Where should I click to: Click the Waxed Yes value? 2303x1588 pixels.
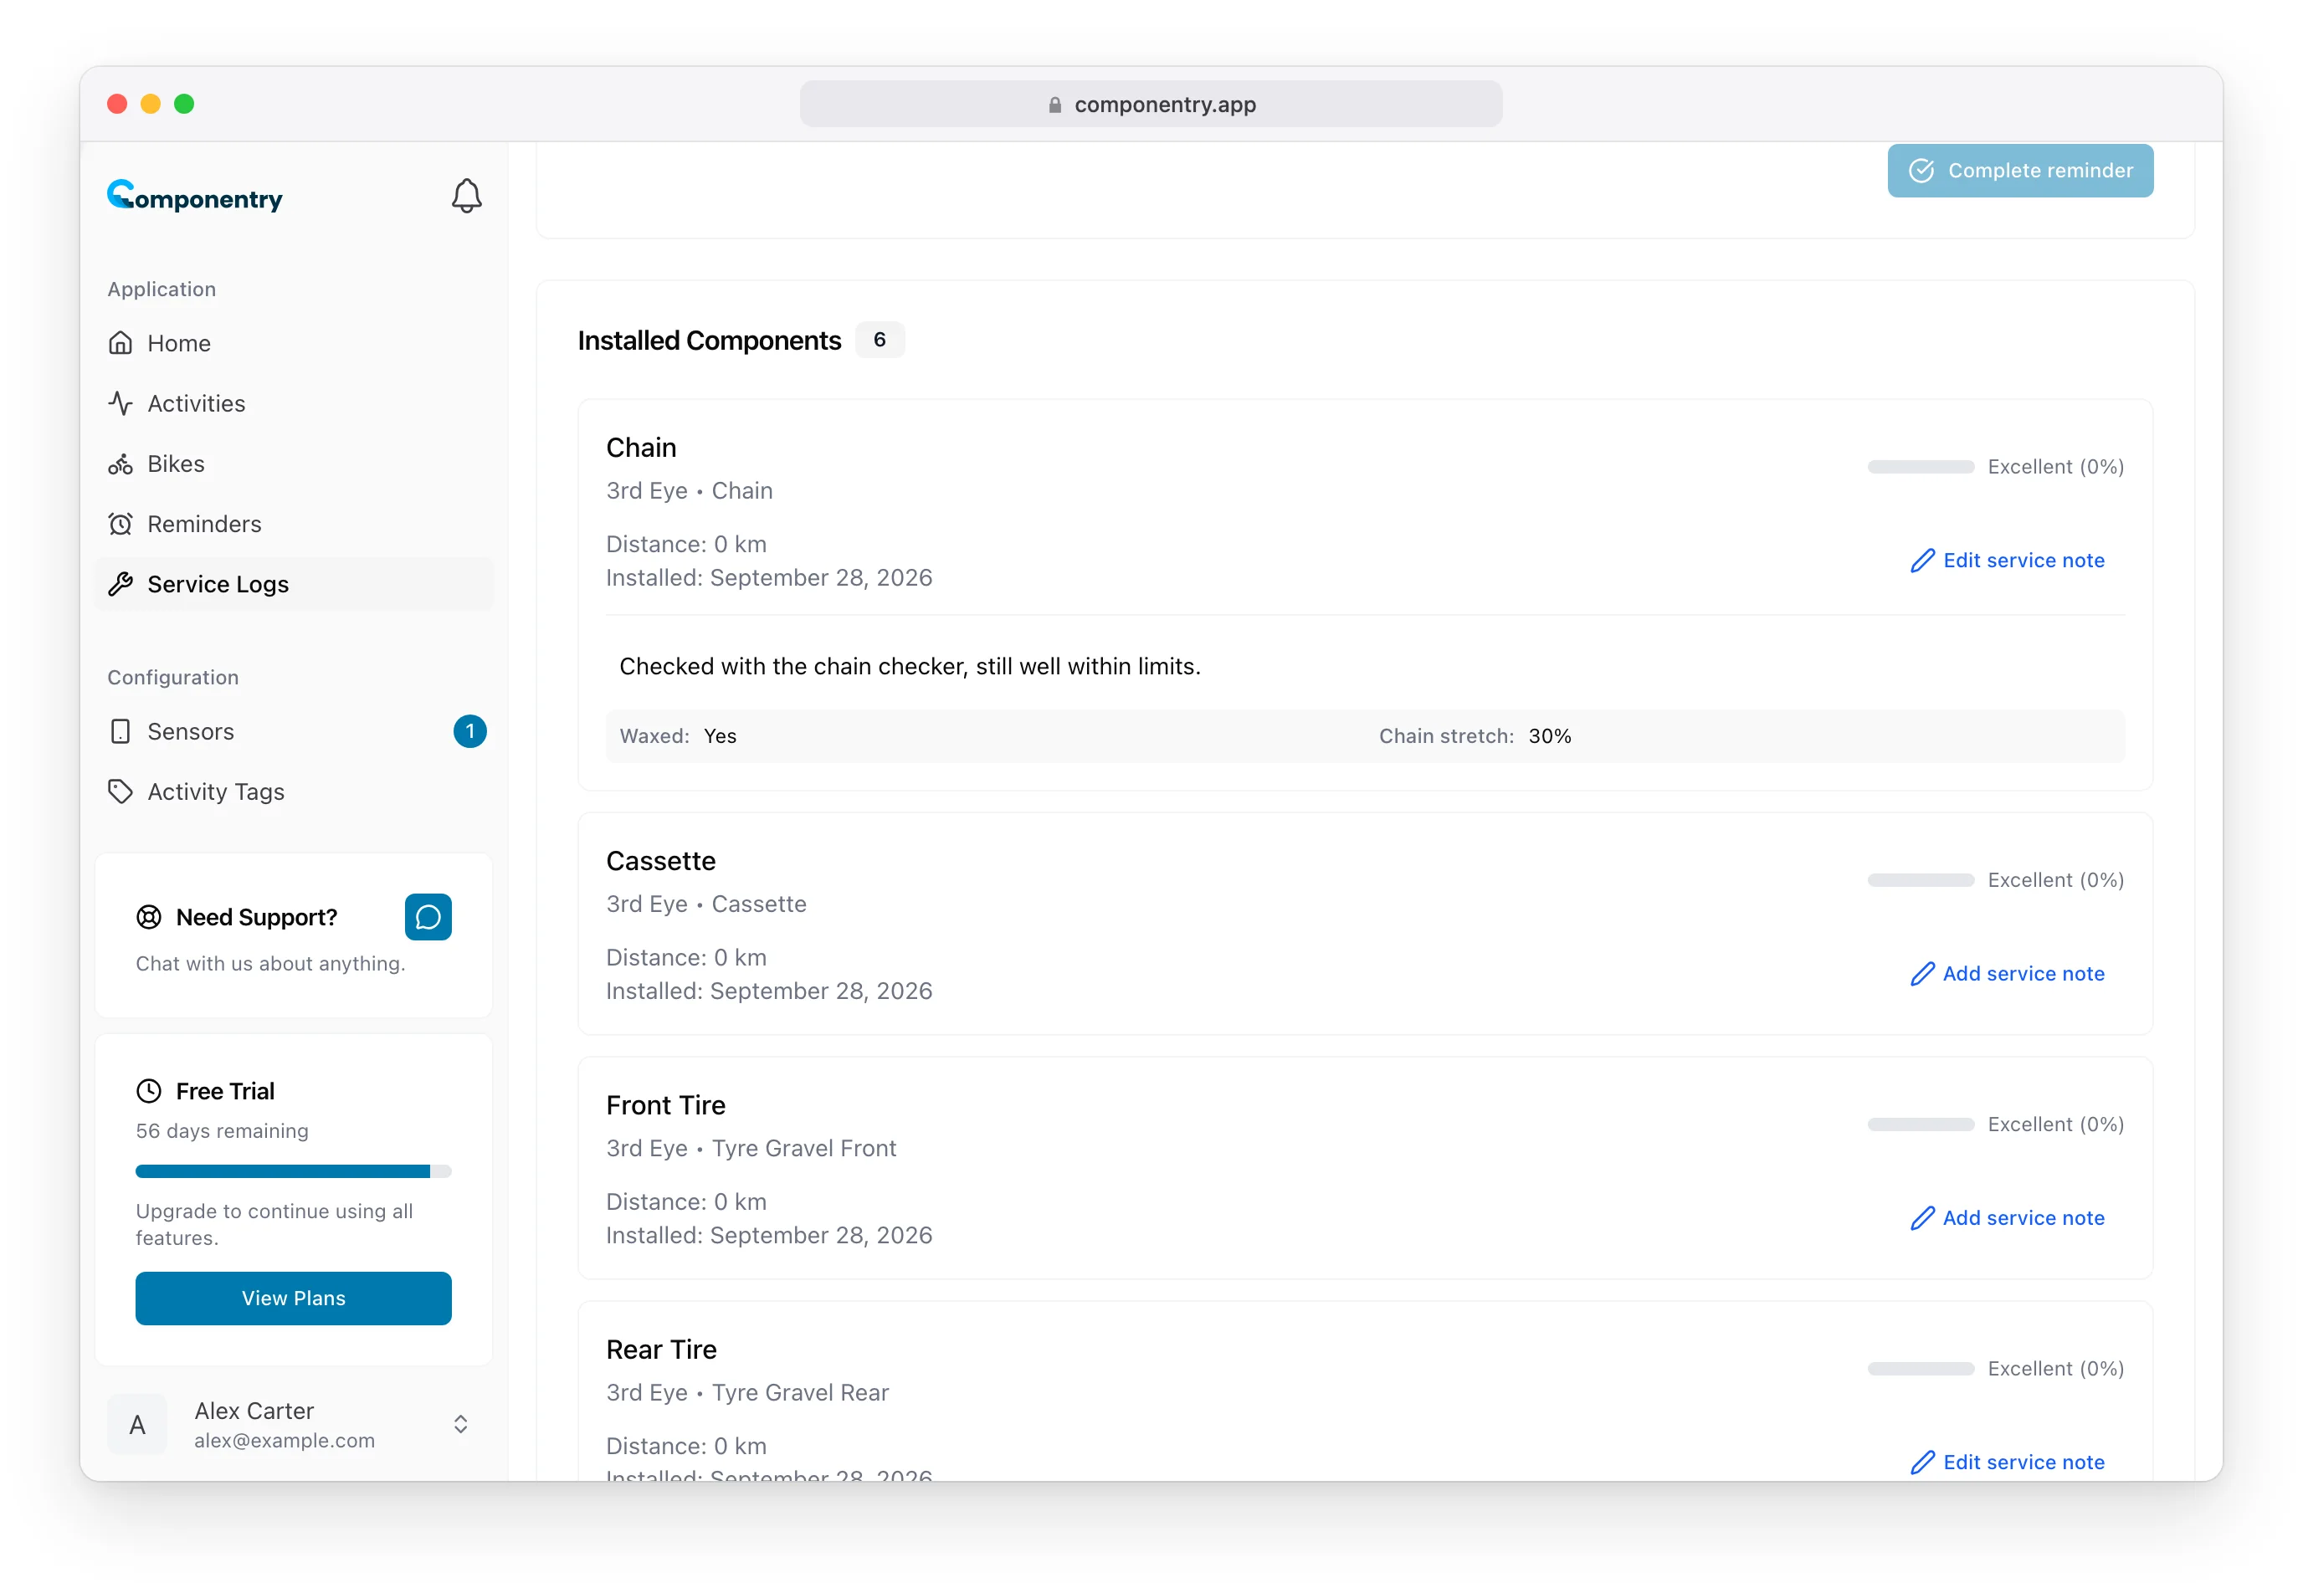pos(721,736)
